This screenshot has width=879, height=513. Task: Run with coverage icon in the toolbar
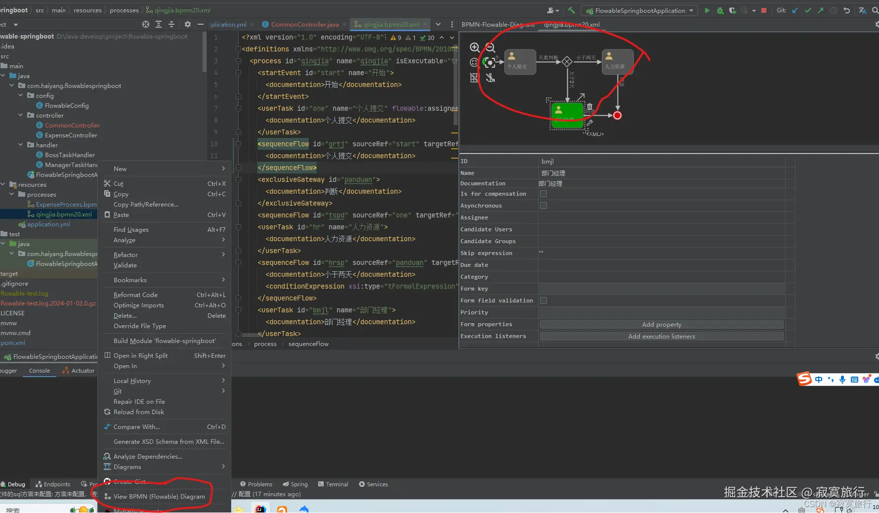pyautogui.click(x=732, y=10)
